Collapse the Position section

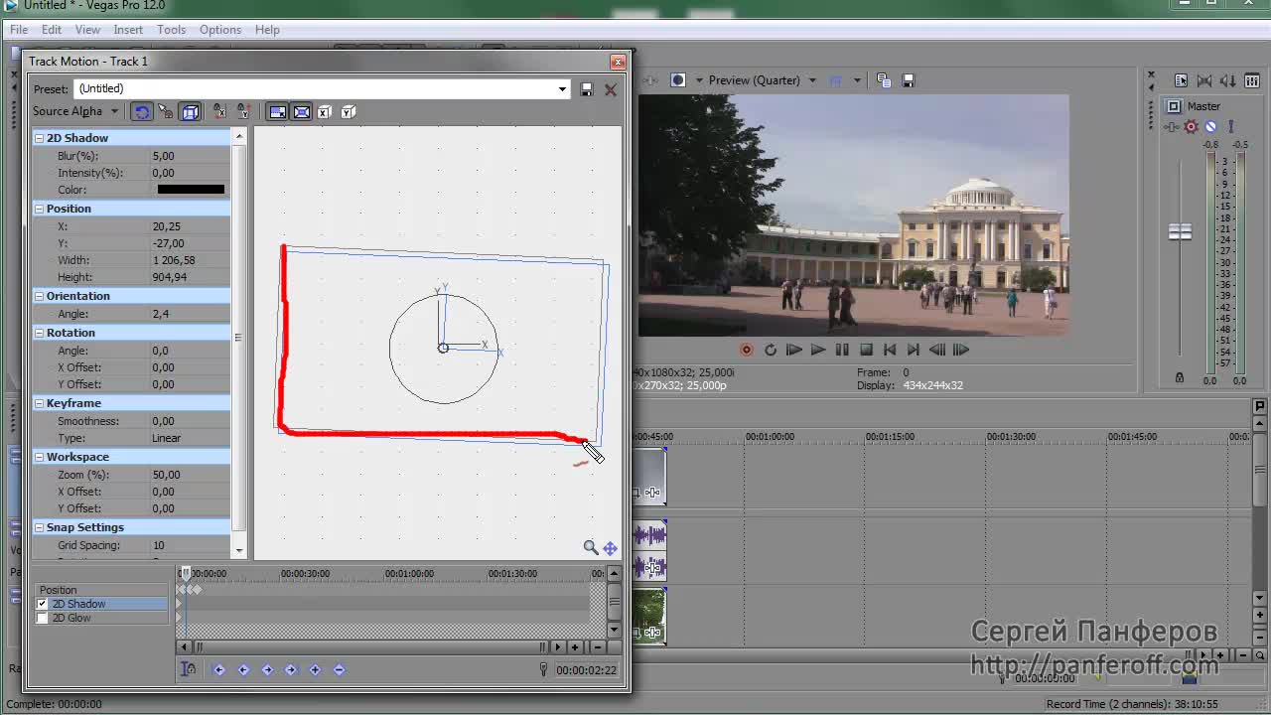pyautogui.click(x=39, y=209)
